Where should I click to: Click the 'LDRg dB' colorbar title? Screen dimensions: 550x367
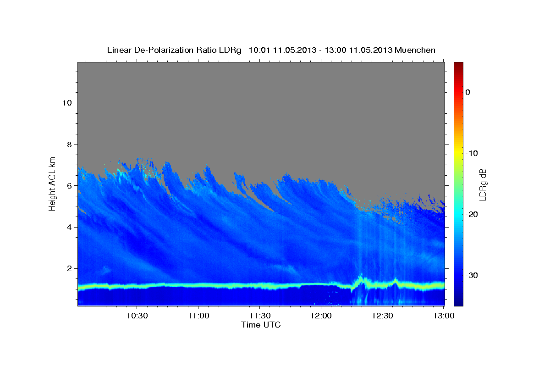click(x=483, y=184)
